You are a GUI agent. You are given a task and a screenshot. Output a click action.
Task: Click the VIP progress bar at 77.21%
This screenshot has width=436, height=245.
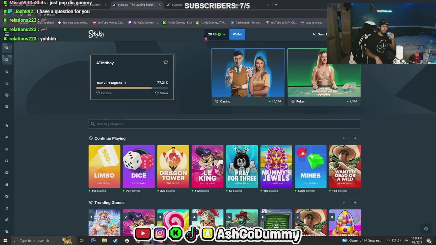[x=132, y=88]
